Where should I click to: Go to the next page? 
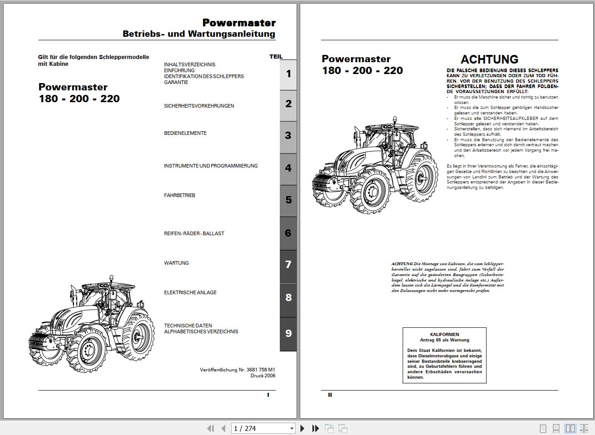[x=302, y=428]
